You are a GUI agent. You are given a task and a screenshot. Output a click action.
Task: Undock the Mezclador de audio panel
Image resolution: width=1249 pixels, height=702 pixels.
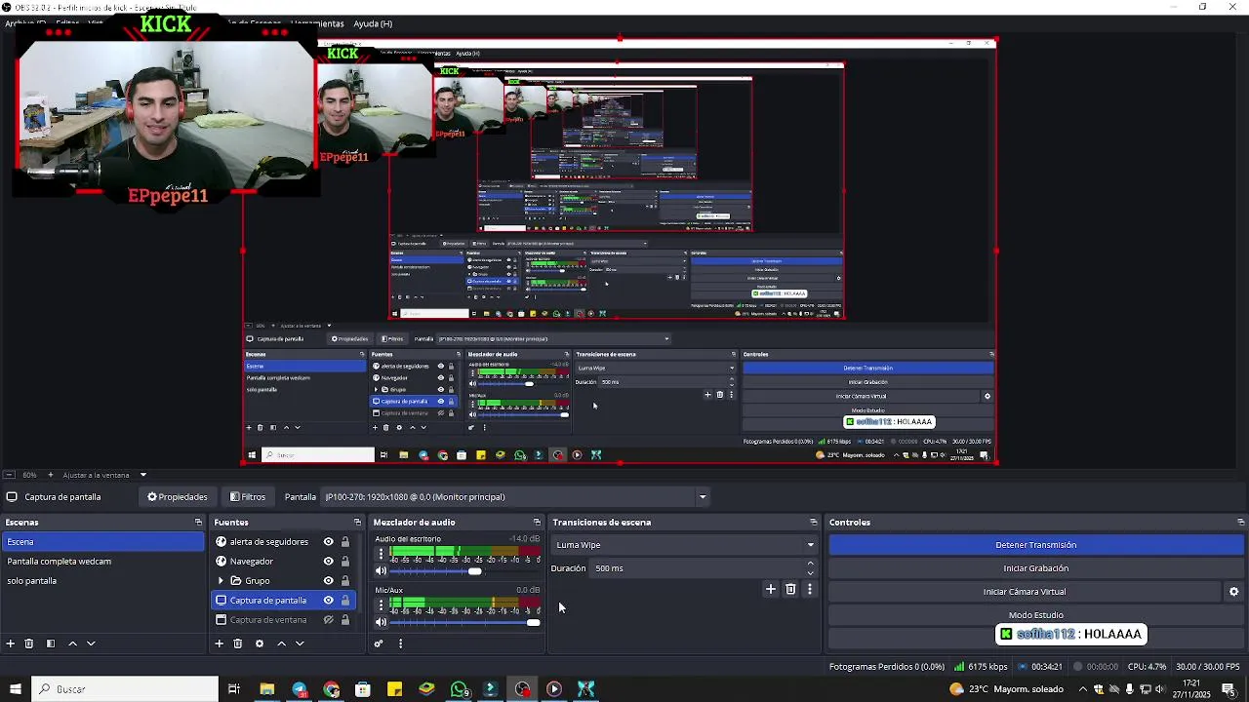pos(537,523)
